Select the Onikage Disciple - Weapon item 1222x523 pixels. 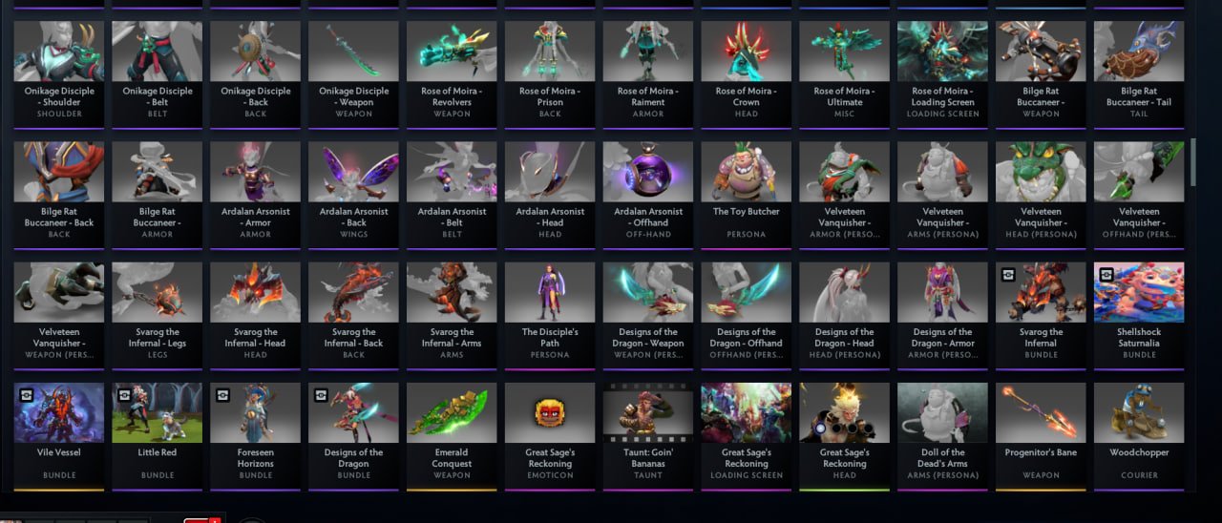[353, 73]
